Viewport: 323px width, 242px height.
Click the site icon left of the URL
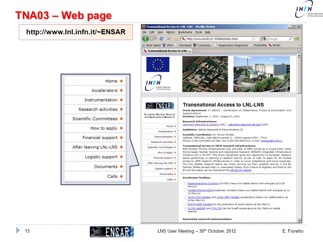[183, 39]
